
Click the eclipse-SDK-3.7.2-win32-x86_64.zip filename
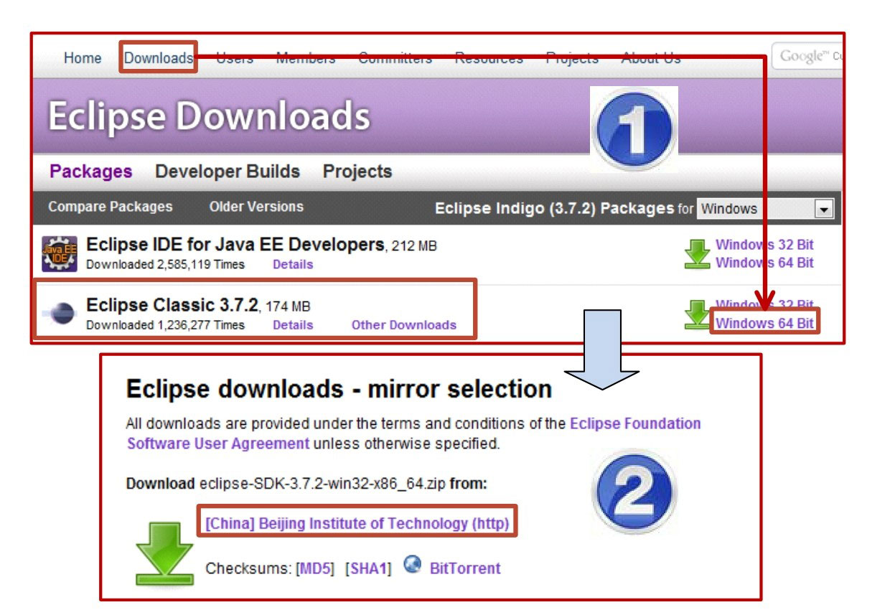coord(322,484)
